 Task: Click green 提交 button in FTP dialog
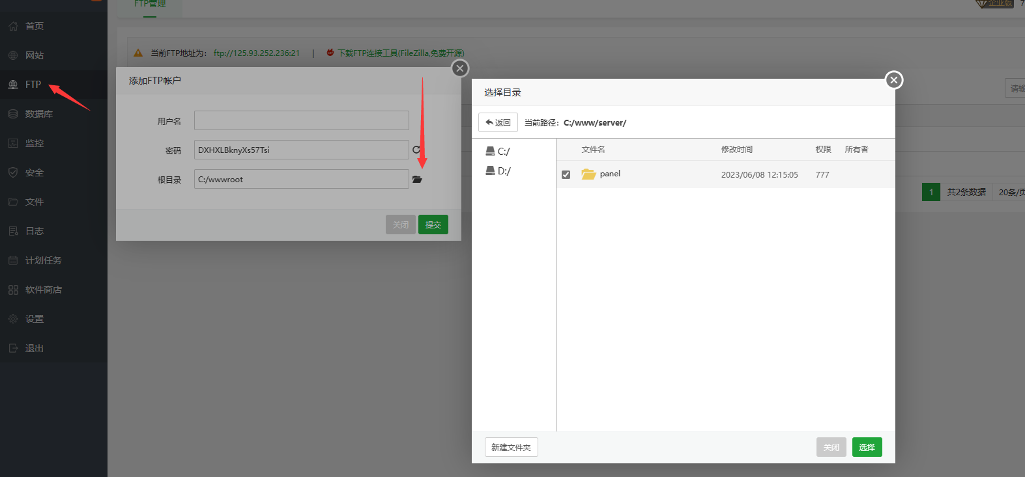(x=433, y=225)
